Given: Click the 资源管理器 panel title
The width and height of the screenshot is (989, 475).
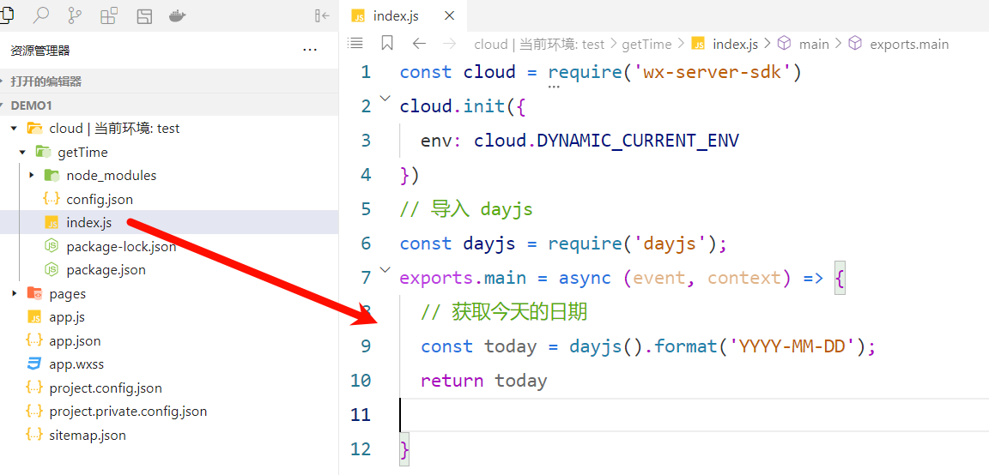Looking at the screenshot, I should click(40, 51).
